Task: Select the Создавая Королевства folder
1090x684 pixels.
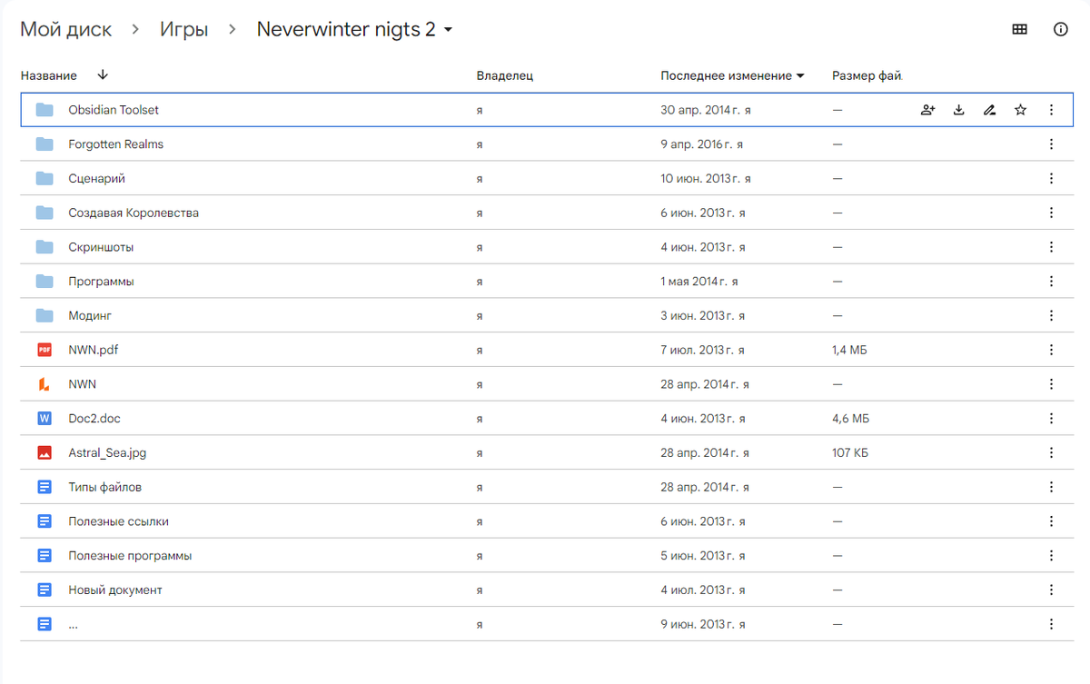Action: 134,213
